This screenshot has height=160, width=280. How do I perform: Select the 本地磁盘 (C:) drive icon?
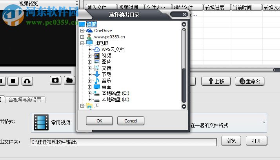[x=97, y=93]
